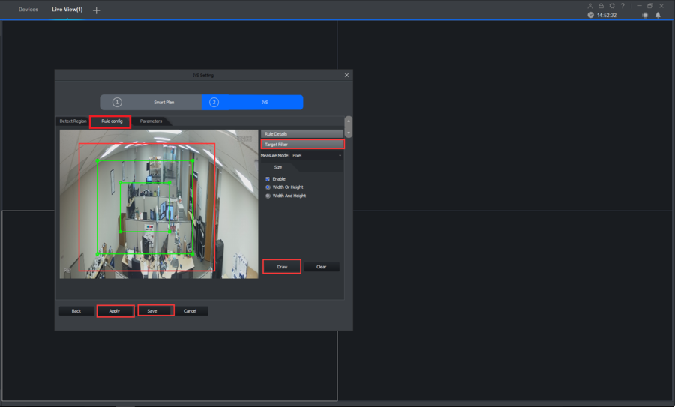This screenshot has height=407, width=675.
Task: Select the Width And Height radio option
Action: pyautogui.click(x=268, y=196)
